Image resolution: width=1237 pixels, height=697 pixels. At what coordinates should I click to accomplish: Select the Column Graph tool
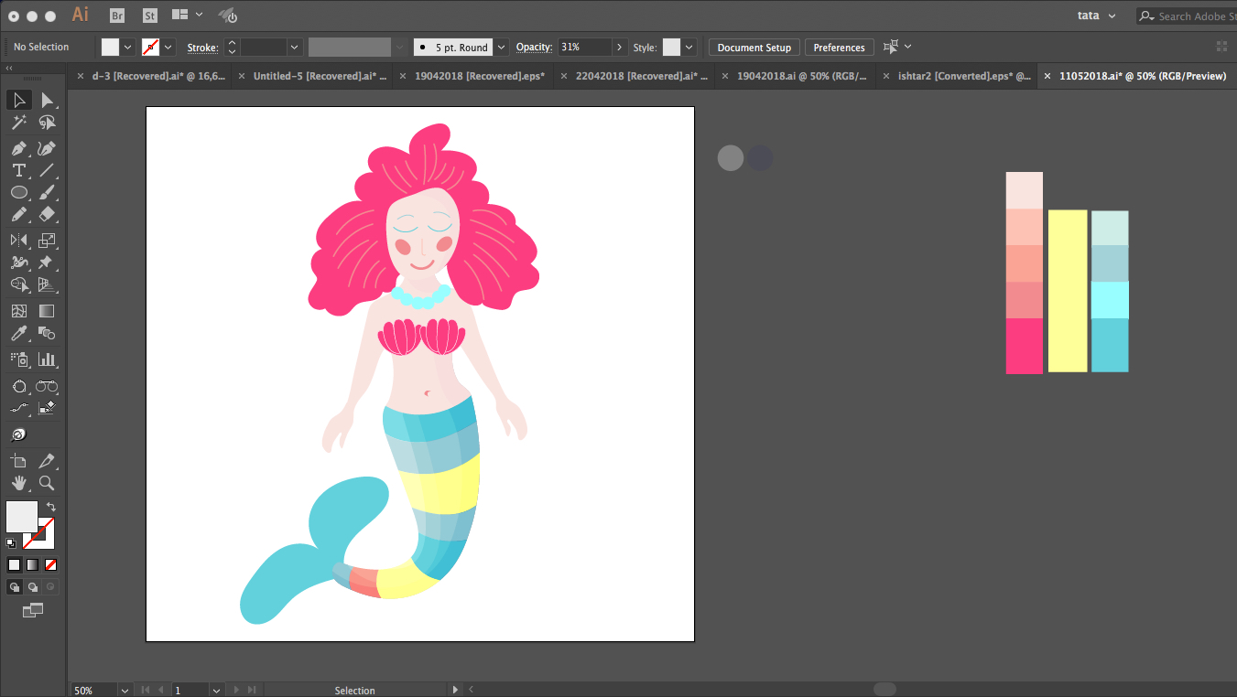click(48, 359)
